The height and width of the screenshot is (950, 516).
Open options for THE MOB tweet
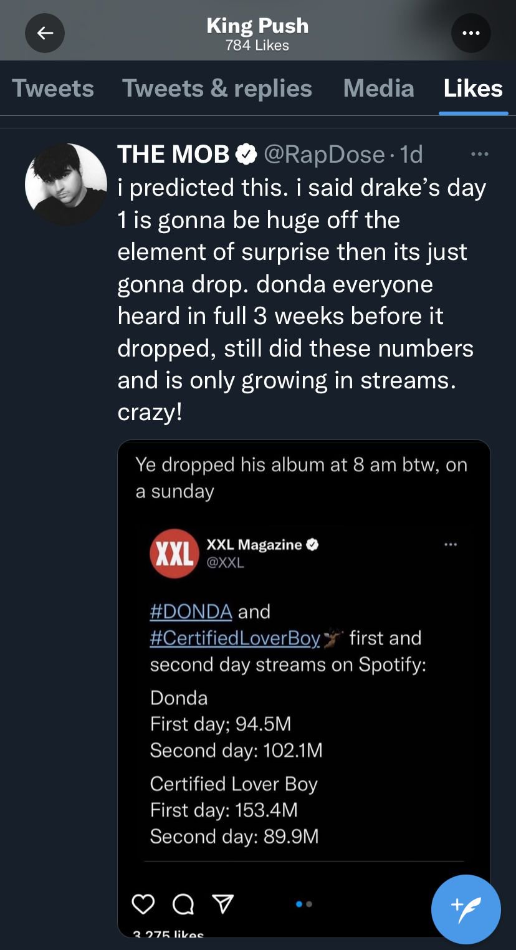(x=479, y=154)
